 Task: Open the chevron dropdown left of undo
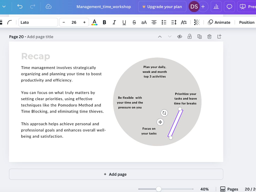pos(4,6)
